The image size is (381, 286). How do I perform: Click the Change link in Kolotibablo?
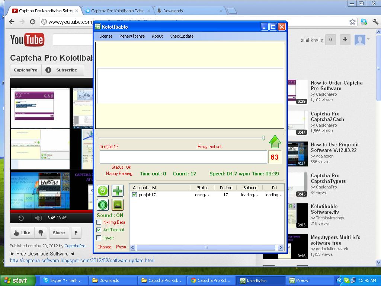pyautogui.click(x=105, y=247)
